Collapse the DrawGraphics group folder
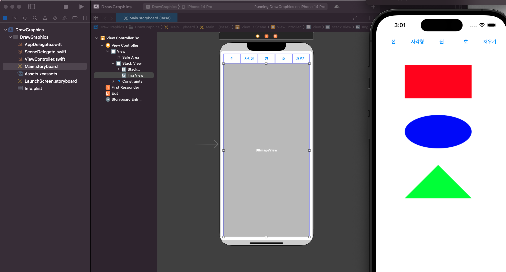 click(x=10, y=37)
